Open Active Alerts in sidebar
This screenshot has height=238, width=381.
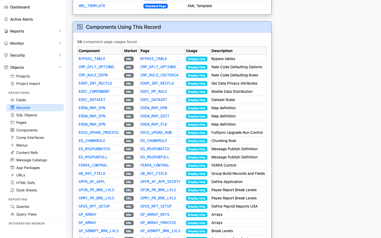(x=33, y=19)
